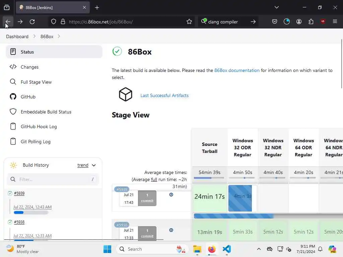Click the taskbar Search box
The width and height of the screenshot is (343, 257).
point(152,249)
